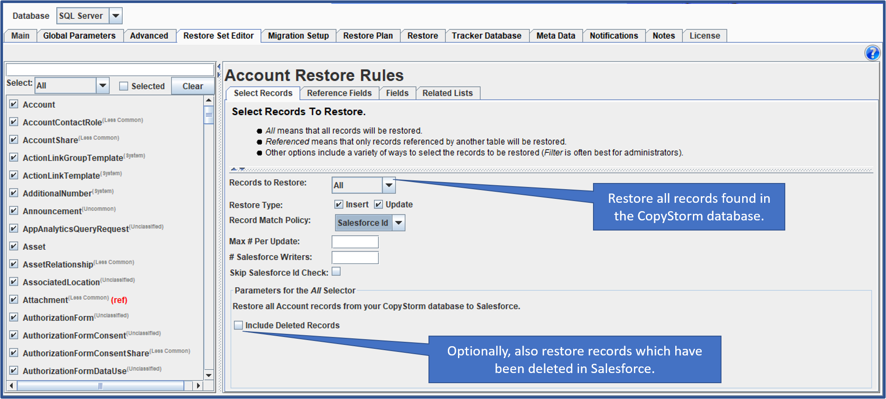The width and height of the screenshot is (886, 399).
Task: Open the Database SQL Server dropdown
Action: point(116,16)
